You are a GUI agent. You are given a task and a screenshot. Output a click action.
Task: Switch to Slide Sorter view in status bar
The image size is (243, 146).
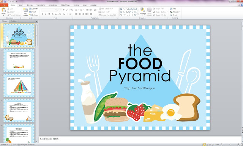(x=207, y=144)
